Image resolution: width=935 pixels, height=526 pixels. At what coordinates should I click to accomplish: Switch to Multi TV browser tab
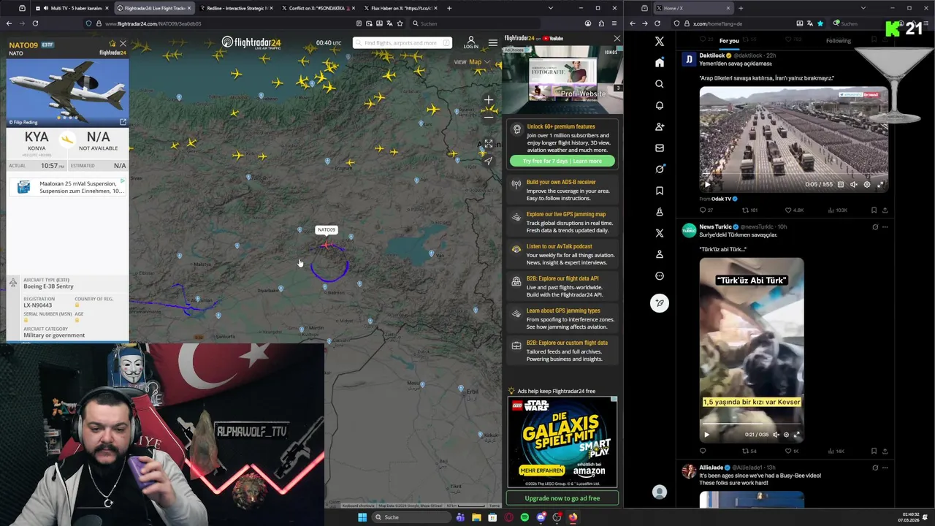pos(72,8)
